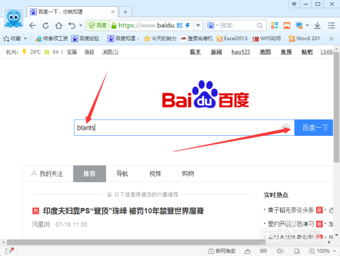The width and height of the screenshot is (340, 256).
Task: Expand the screenshot tool dropdown arrow
Action: pyautogui.click(x=307, y=25)
